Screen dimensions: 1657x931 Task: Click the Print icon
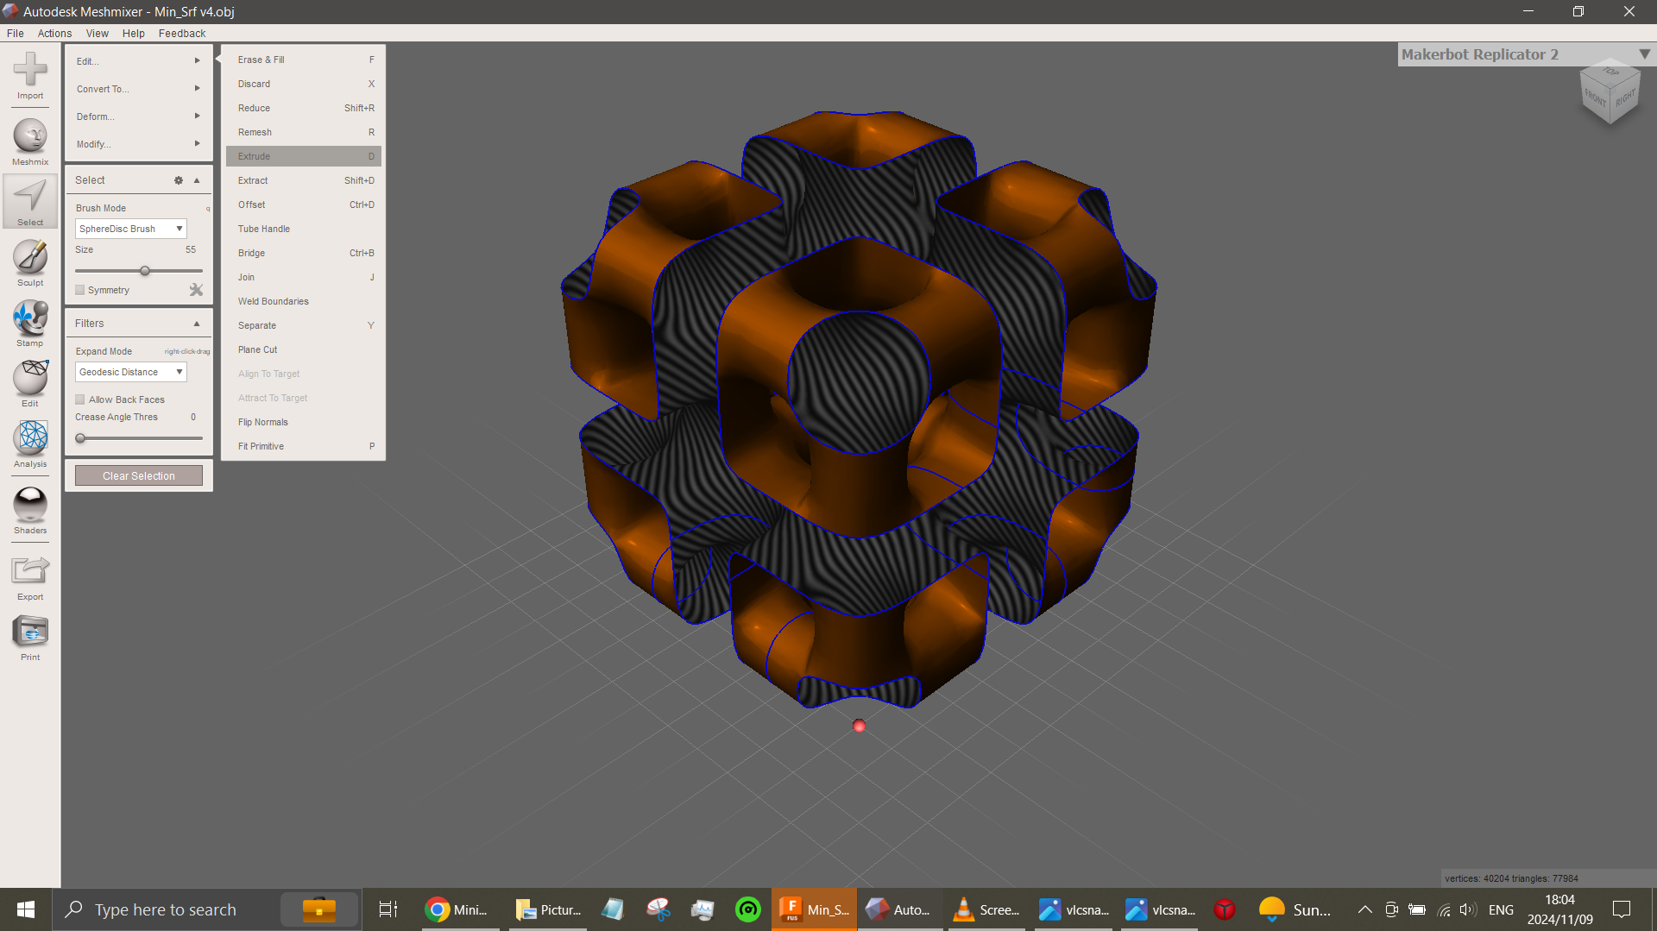pyautogui.click(x=30, y=637)
